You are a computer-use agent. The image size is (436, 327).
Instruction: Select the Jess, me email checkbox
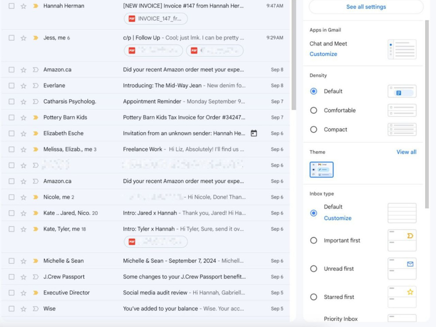(11, 38)
